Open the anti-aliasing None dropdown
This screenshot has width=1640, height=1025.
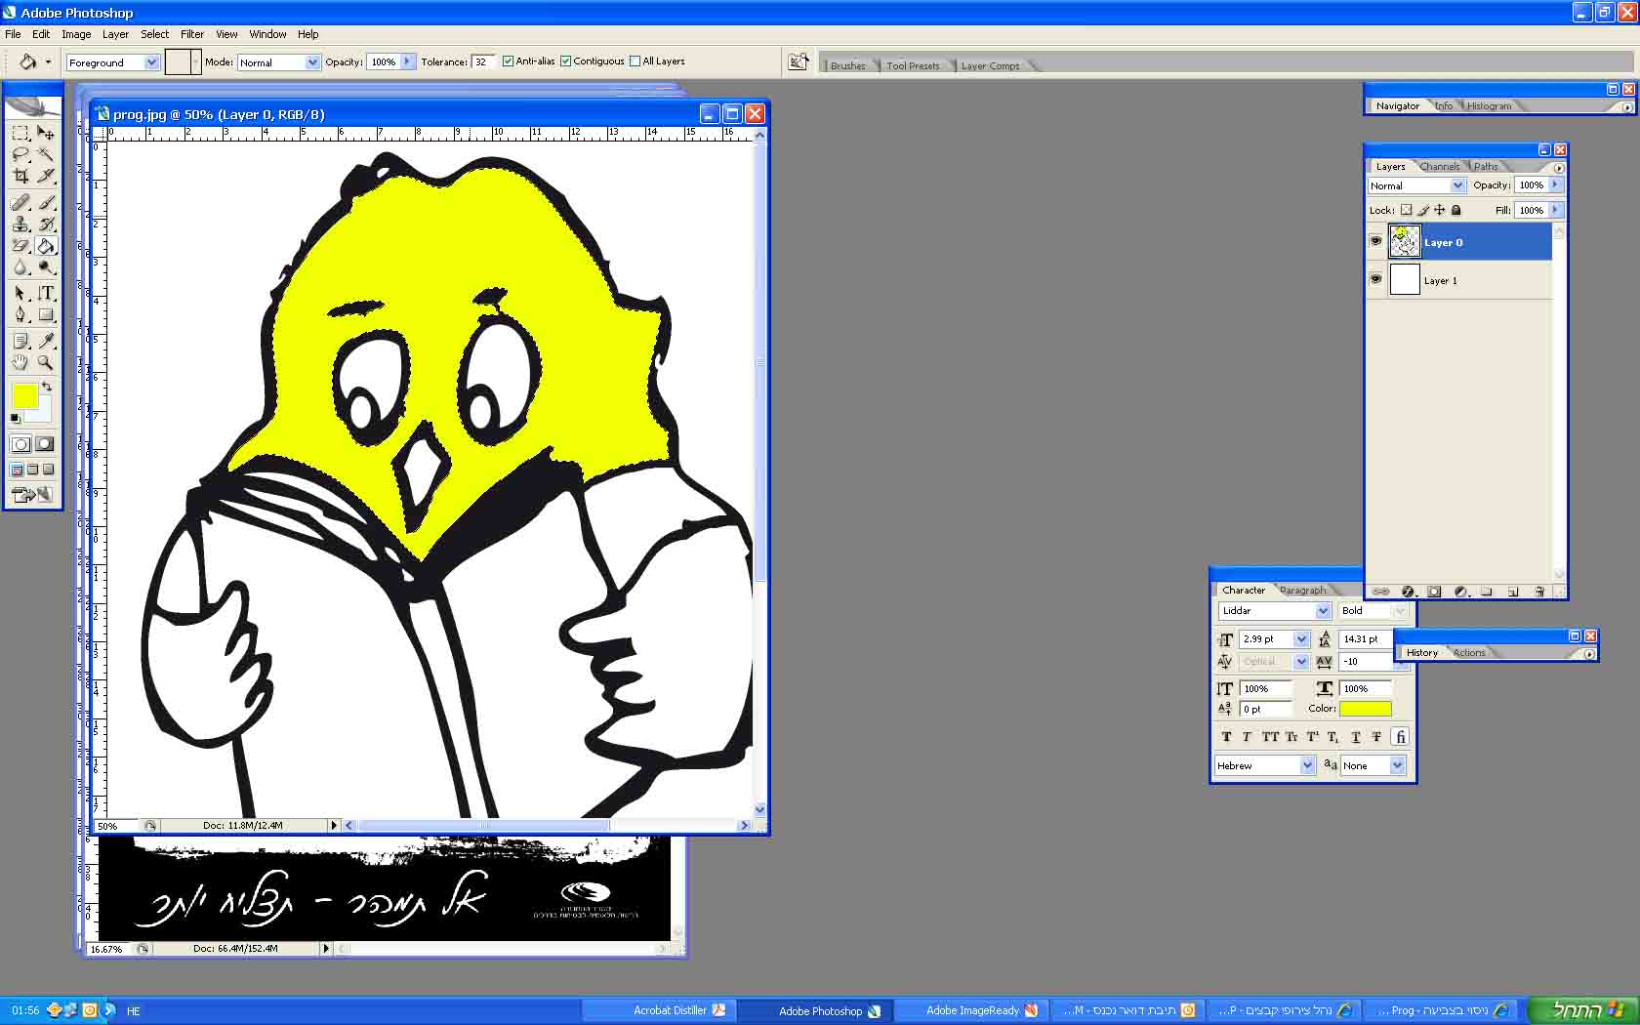pos(1398,766)
